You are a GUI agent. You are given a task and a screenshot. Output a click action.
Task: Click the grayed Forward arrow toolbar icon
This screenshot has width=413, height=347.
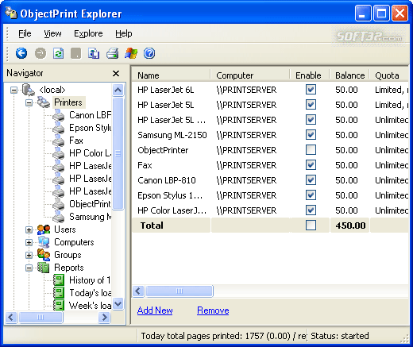(x=41, y=53)
